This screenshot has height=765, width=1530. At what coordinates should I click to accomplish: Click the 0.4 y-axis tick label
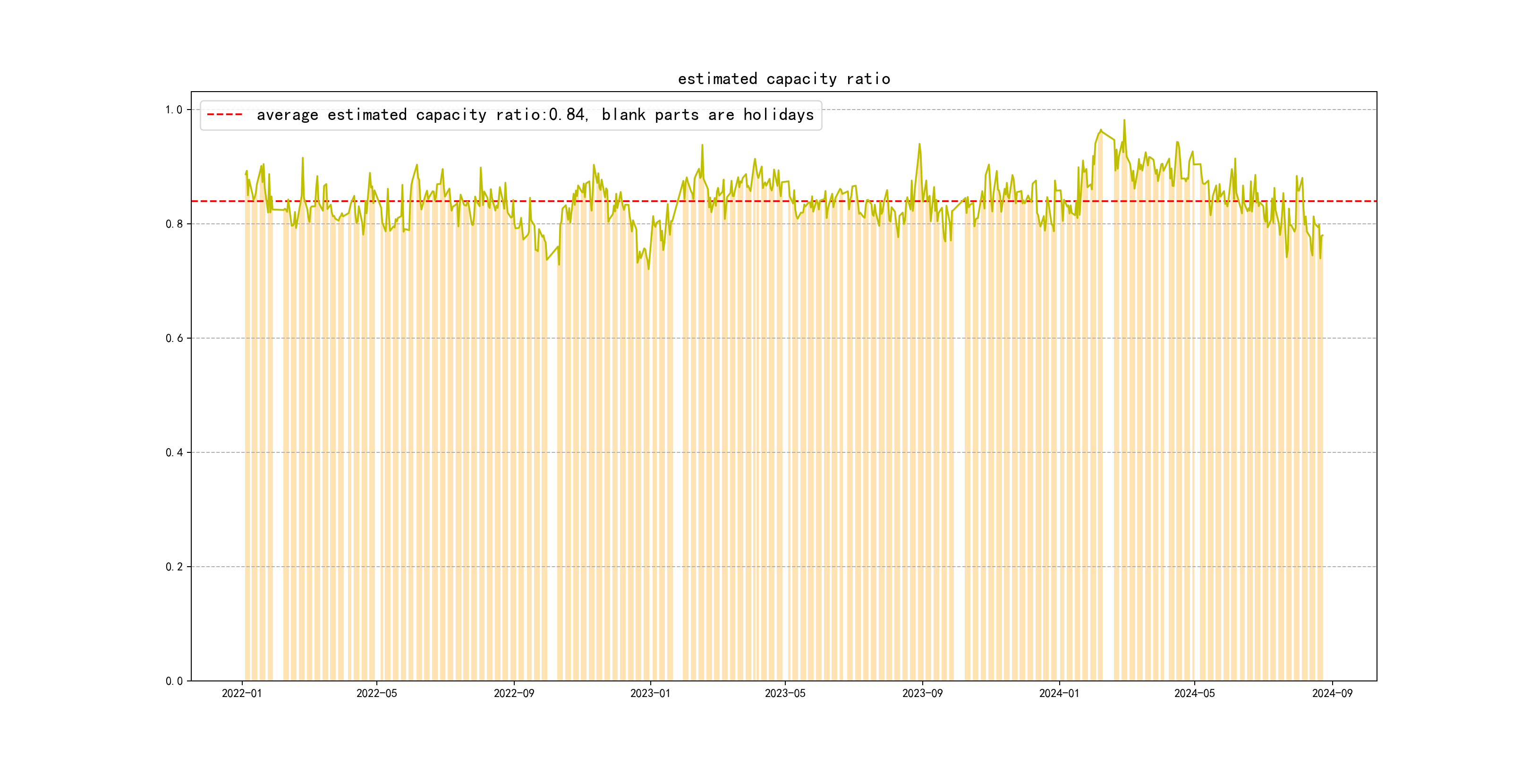[x=173, y=452]
